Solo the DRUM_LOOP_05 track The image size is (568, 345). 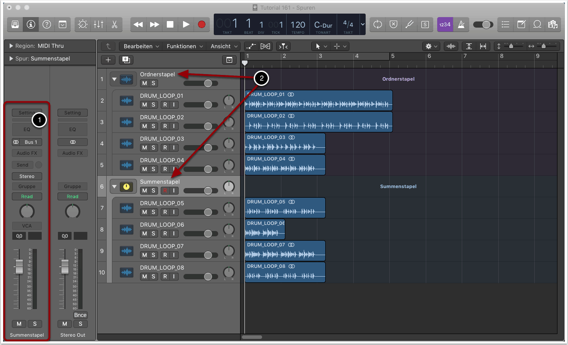(x=153, y=212)
